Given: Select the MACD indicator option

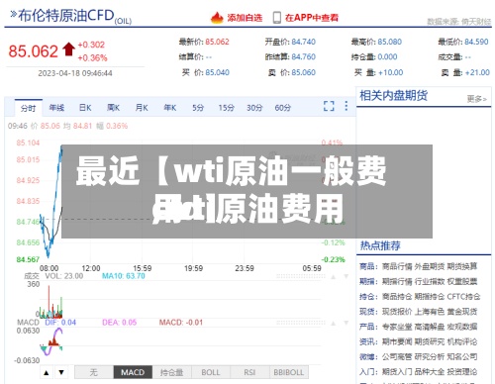Looking at the screenshot, I should point(133,372).
